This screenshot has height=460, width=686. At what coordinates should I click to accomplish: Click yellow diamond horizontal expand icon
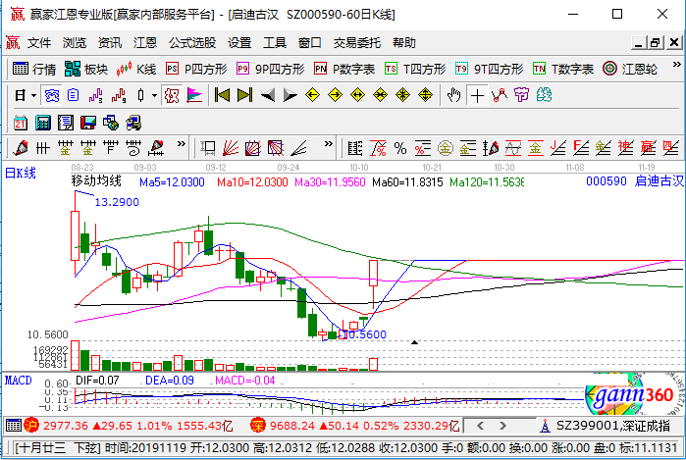358,95
